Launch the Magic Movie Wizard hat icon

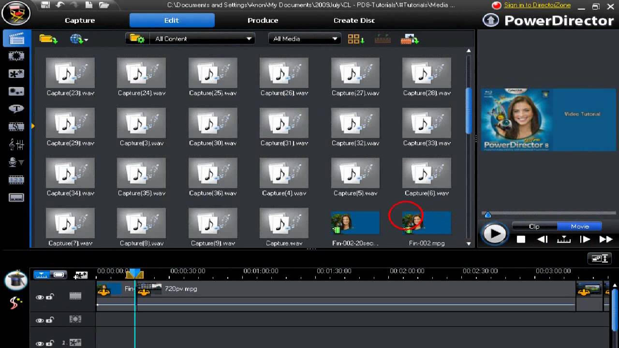[x=16, y=280]
